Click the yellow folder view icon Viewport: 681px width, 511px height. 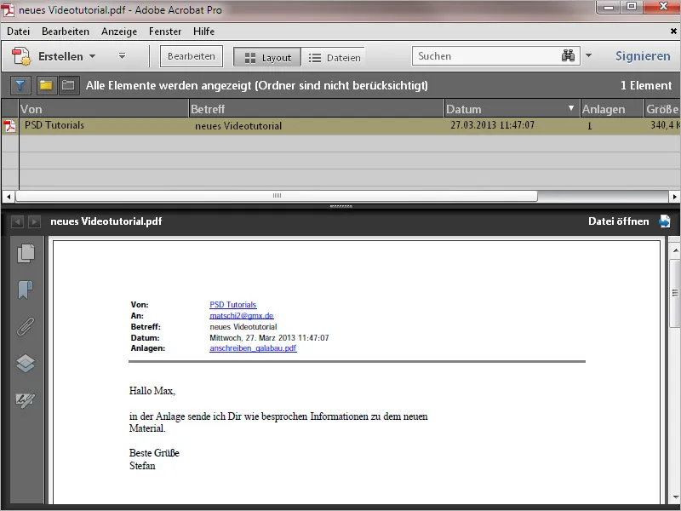46,85
